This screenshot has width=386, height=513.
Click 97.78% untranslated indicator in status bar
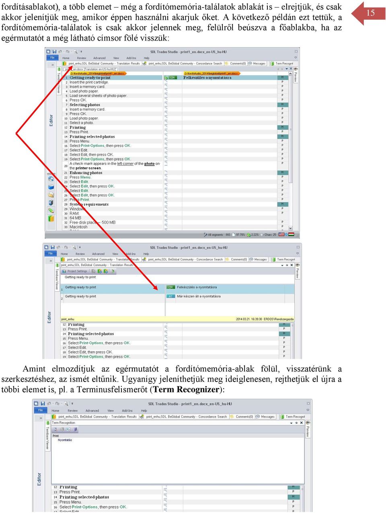(x=239, y=235)
